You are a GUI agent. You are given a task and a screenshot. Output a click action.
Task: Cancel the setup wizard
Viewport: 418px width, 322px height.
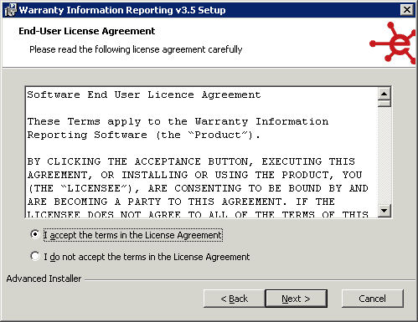coord(373,299)
